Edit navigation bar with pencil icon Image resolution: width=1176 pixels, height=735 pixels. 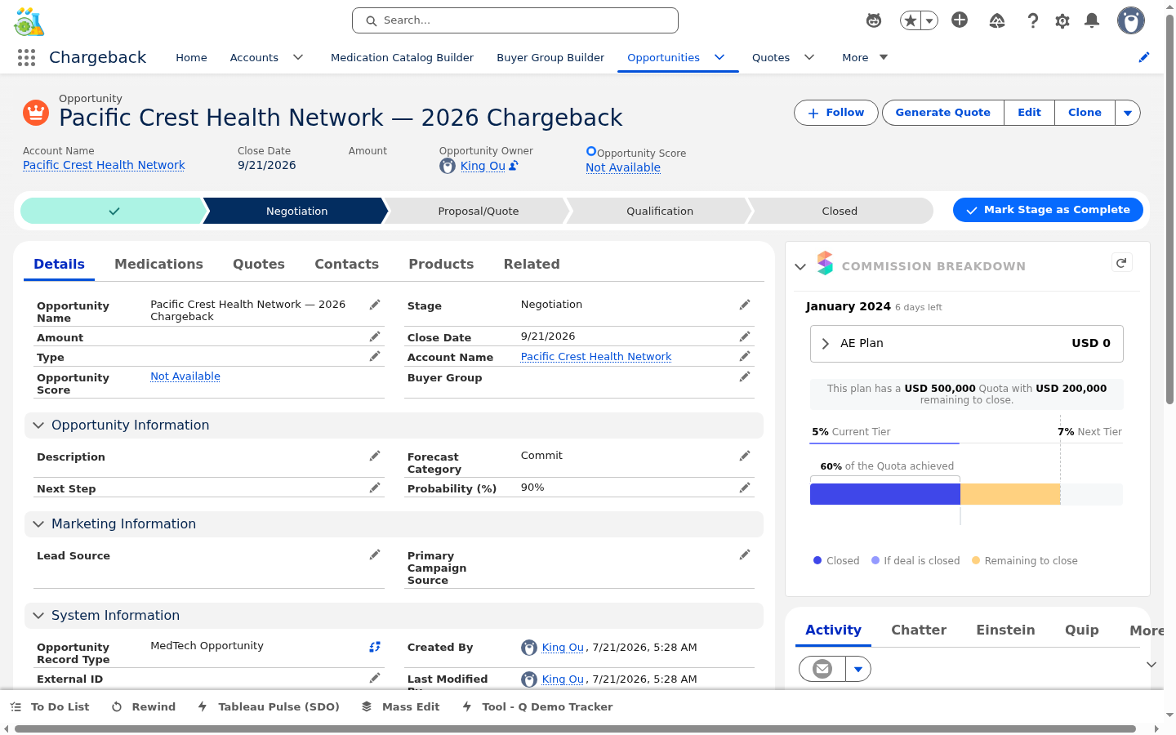coord(1144,57)
